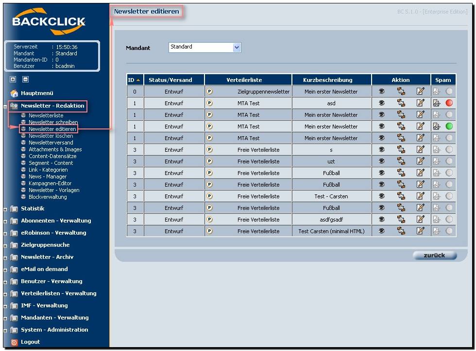This screenshot has height=351, width=476.
Task: Select 'Zielgruppennewsletter' cell text
Action: click(x=263, y=92)
